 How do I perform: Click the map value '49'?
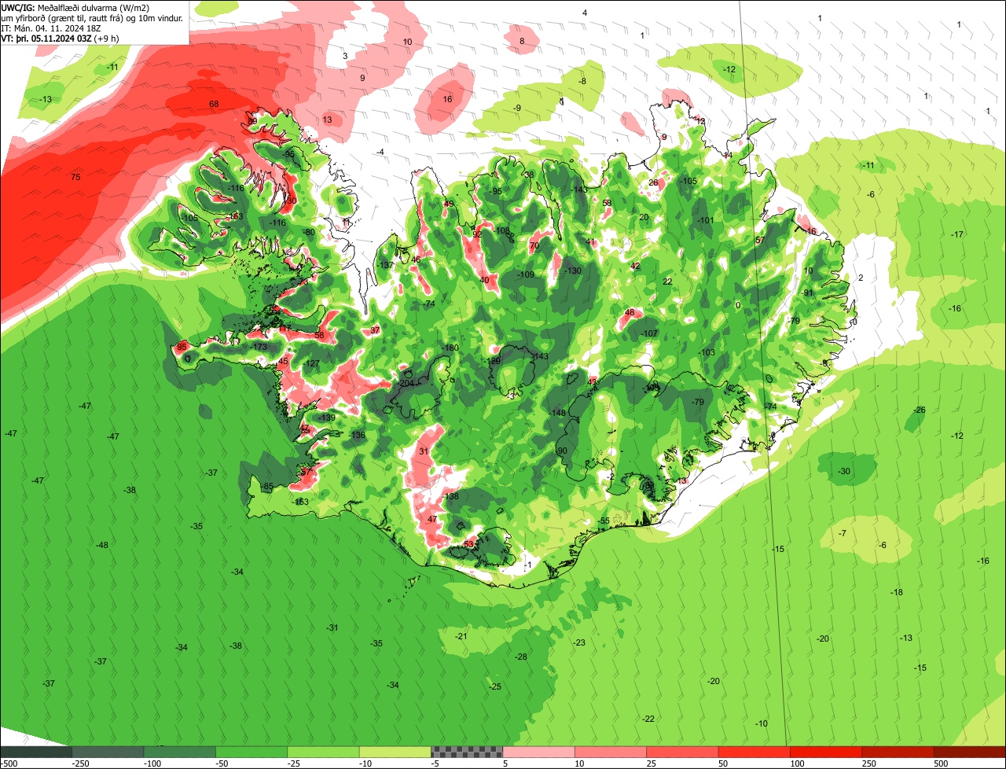click(x=449, y=204)
